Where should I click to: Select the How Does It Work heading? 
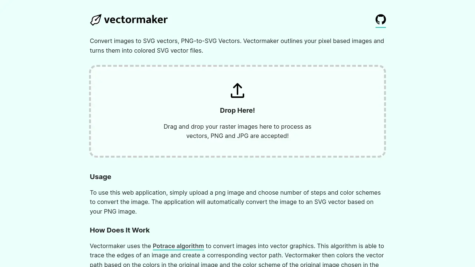point(119,230)
